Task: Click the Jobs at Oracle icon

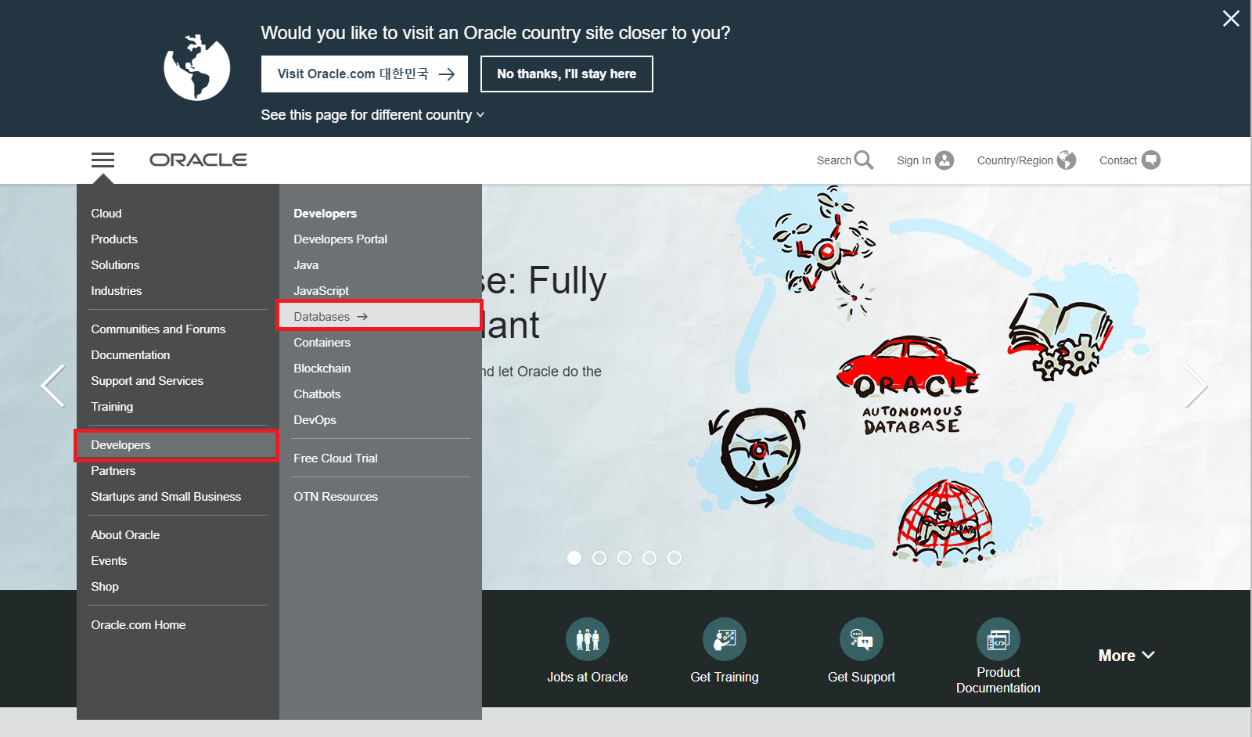Action: point(588,639)
